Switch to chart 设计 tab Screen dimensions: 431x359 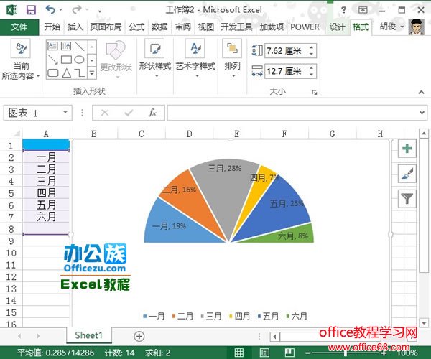[x=338, y=27]
